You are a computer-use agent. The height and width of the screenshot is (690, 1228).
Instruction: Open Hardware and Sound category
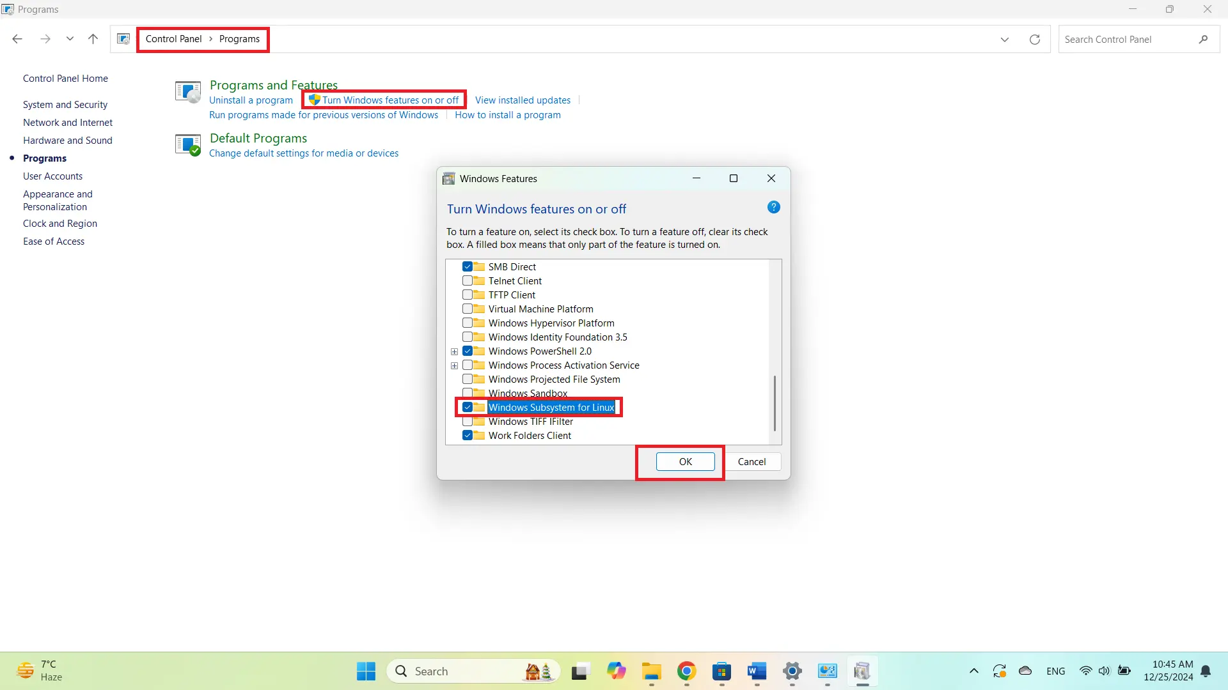click(x=68, y=141)
